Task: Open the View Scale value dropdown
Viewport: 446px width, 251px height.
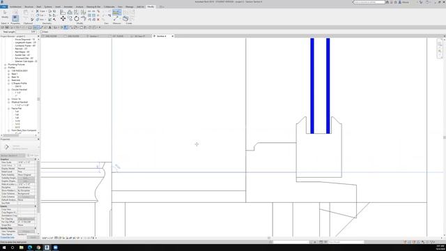Action: tap(26, 162)
